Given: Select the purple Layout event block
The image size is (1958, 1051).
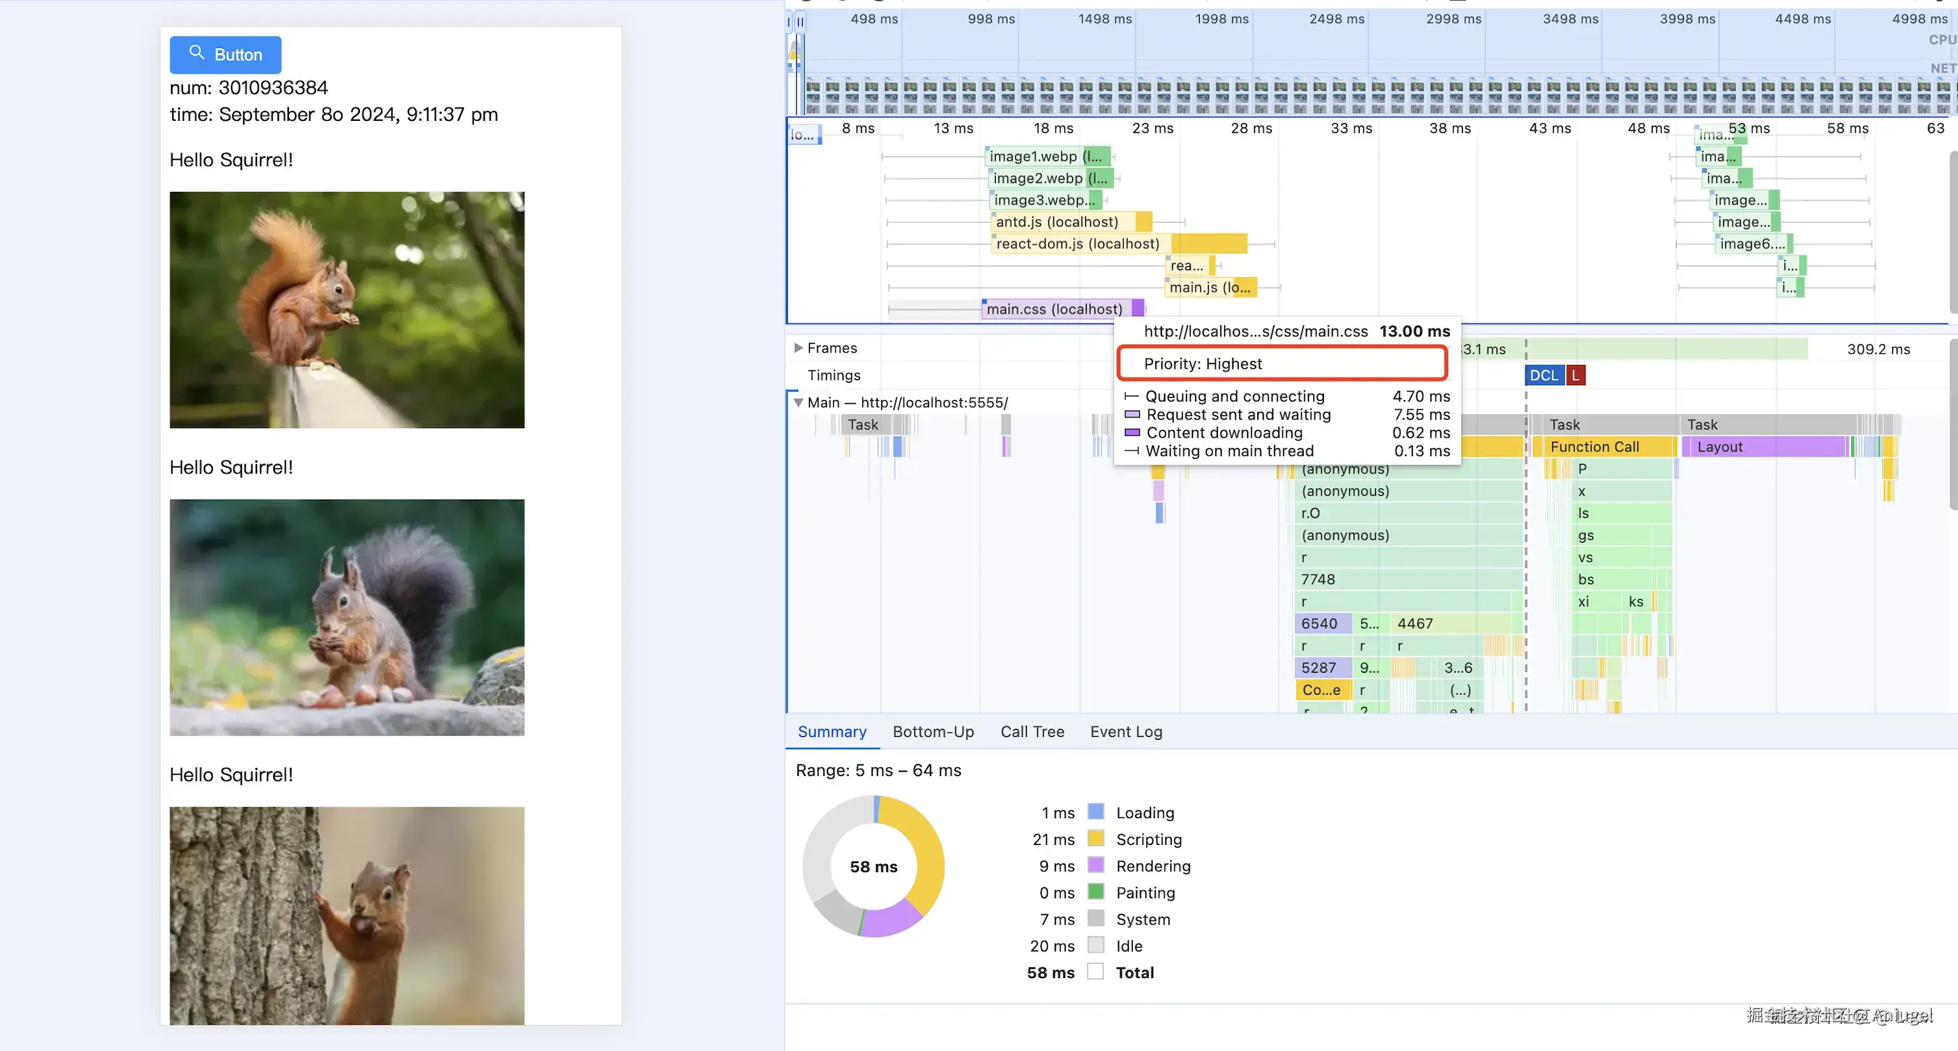Looking at the screenshot, I should [1764, 447].
